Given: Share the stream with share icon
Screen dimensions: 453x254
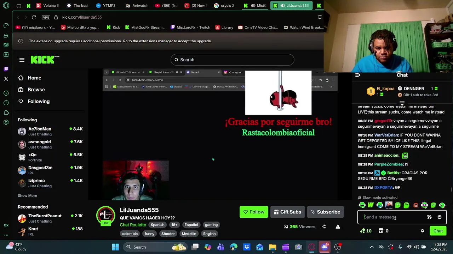Looking at the screenshot, I should 324,226.
